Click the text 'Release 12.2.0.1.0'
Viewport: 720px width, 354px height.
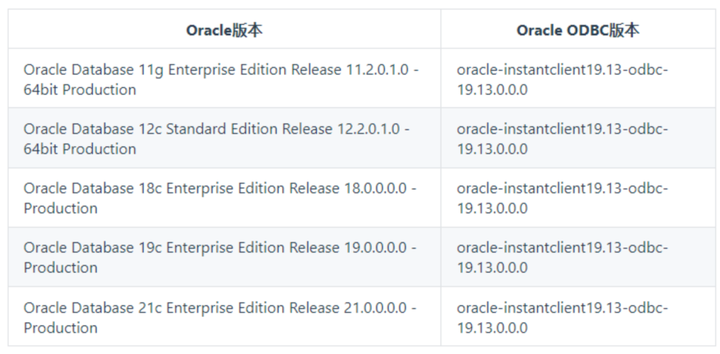(341, 129)
